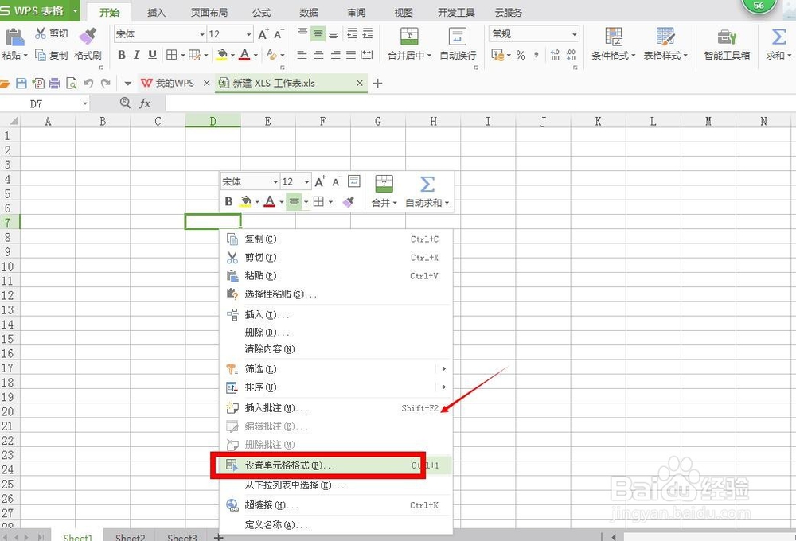796x541 pixels.
Task: Switch to the 数据 ribbon tab
Action: click(308, 12)
